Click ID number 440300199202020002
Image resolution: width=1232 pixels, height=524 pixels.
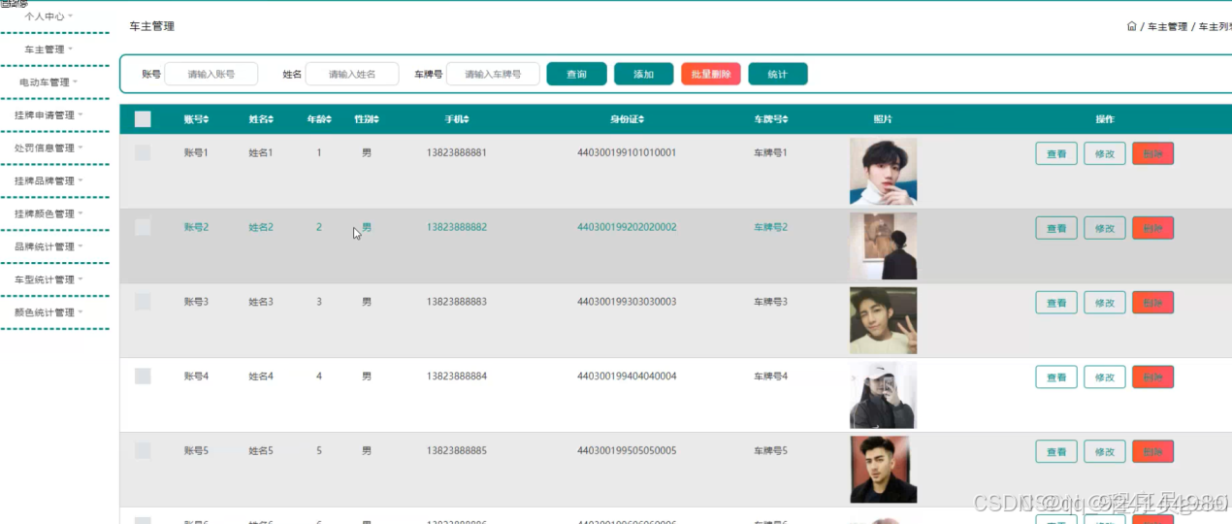pyautogui.click(x=627, y=227)
